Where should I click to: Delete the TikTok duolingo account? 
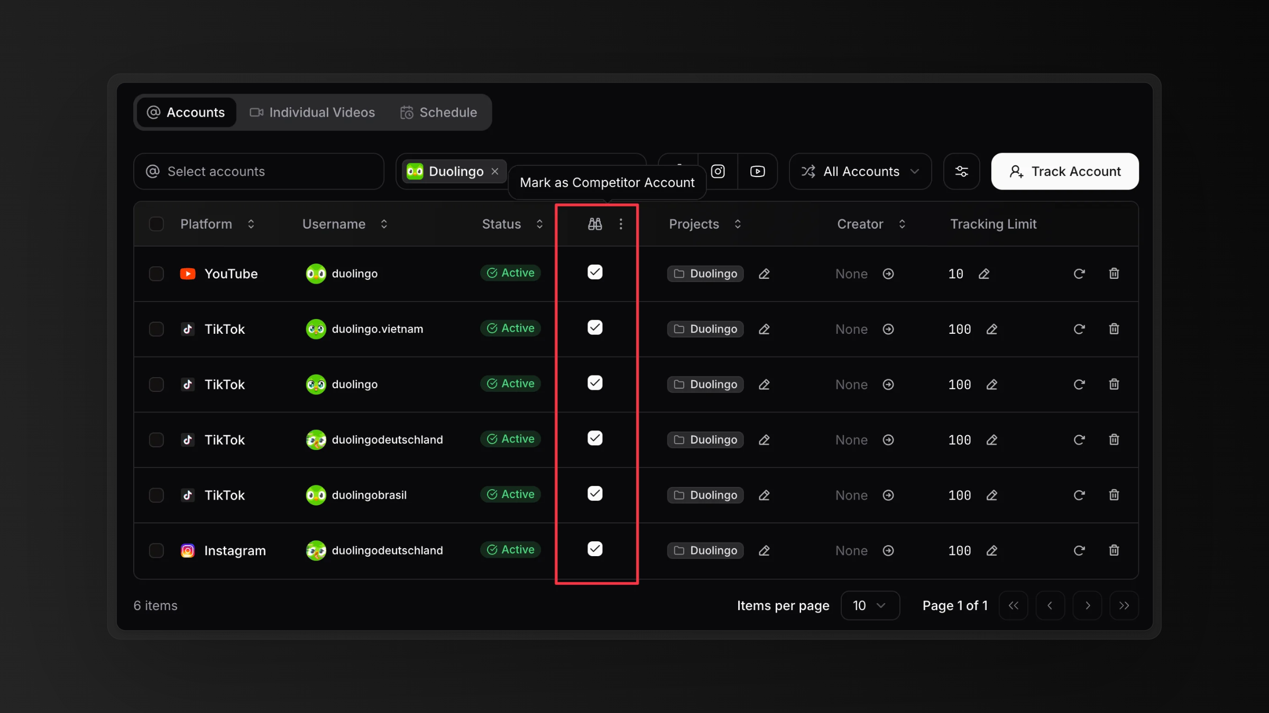(x=1114, y=384)
